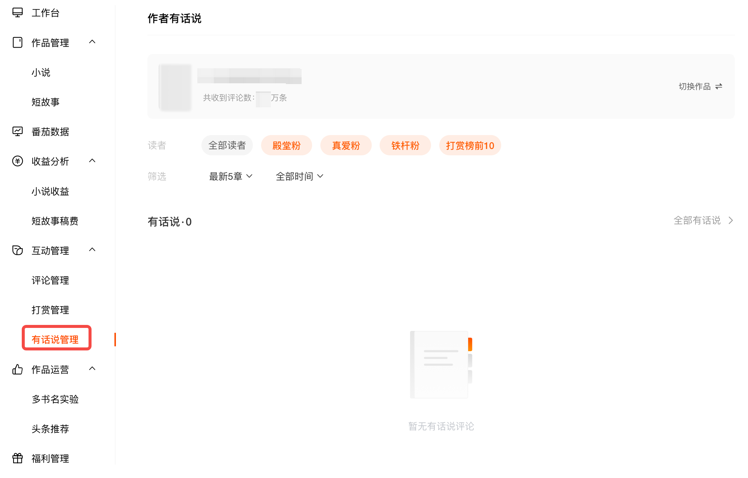Open the 最新5章 chapter dropdown
This screenshot has height=478, width=748.
click(x=230, y=176)
